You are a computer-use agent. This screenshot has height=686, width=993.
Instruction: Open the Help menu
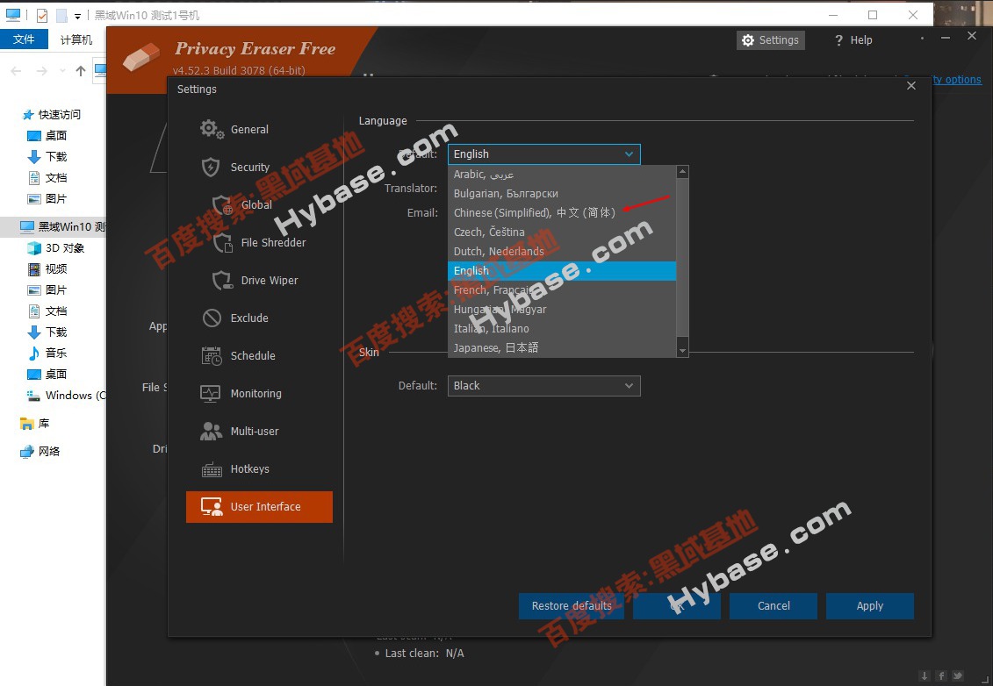click(x=853, y=39)
